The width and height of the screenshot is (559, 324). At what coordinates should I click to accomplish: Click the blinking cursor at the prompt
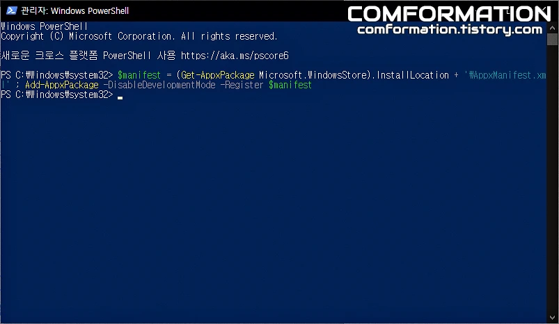120,97
